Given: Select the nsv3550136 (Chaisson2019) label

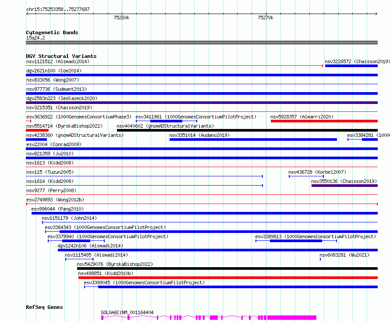Looking at the screenshot, I should coord(344,181).
